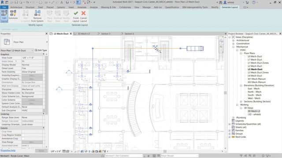Viewport: 282px width, 158px height.
Task: Close the Properties palette
Action: (46, 34)
